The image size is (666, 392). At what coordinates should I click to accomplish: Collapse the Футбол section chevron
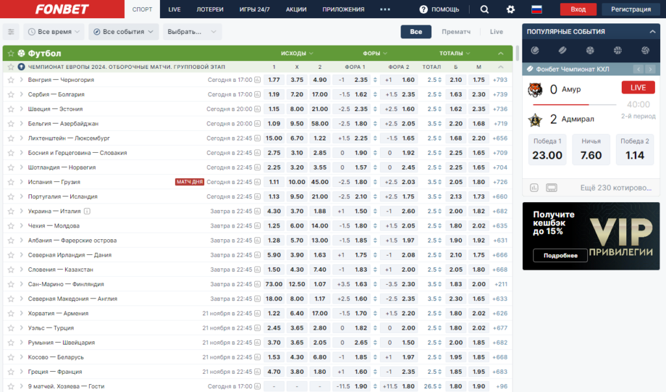point(501,53)
